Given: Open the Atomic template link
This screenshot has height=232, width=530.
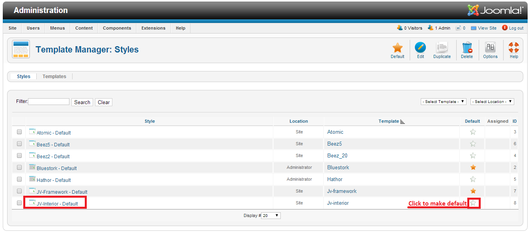Looking at the screenshot, I should coord(335,132).
